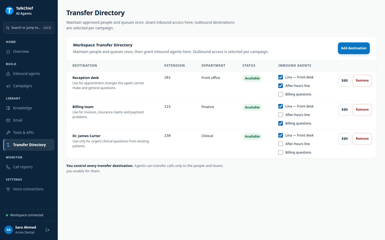385x240 pixels.
Task: Focus the Search or jump to field
Action: click(x=29, y=28)
